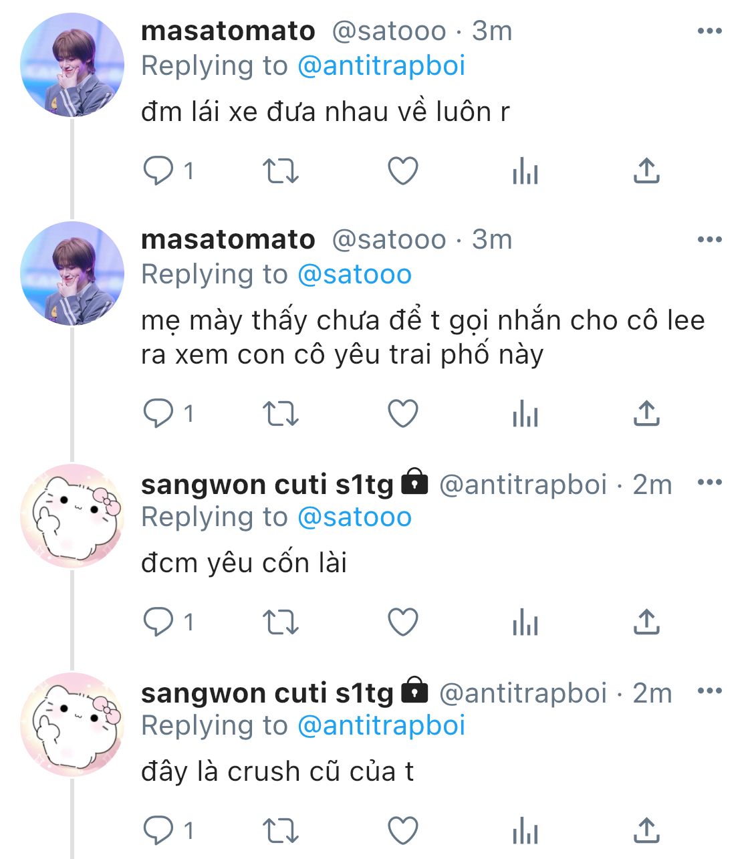Retweet the "mẹ mày thấy chưa" tweet
The width and height of the screenshot is (752, 859).
click(x=280, y=414)
